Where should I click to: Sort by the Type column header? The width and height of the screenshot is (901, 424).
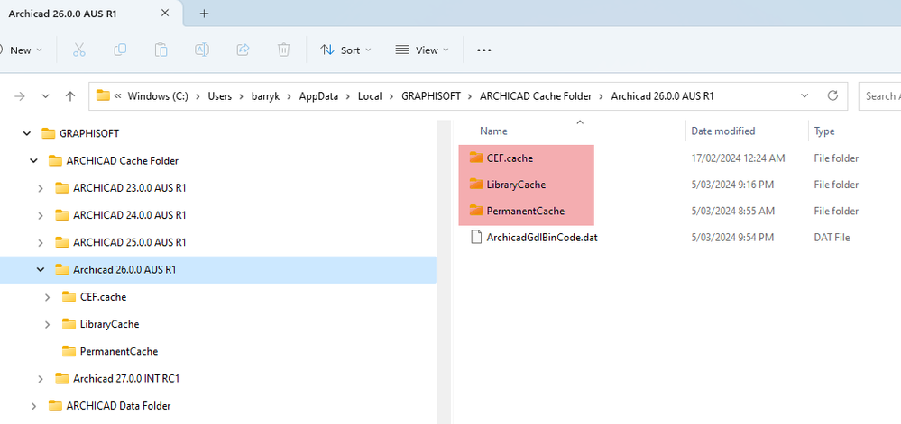(824, 131)
